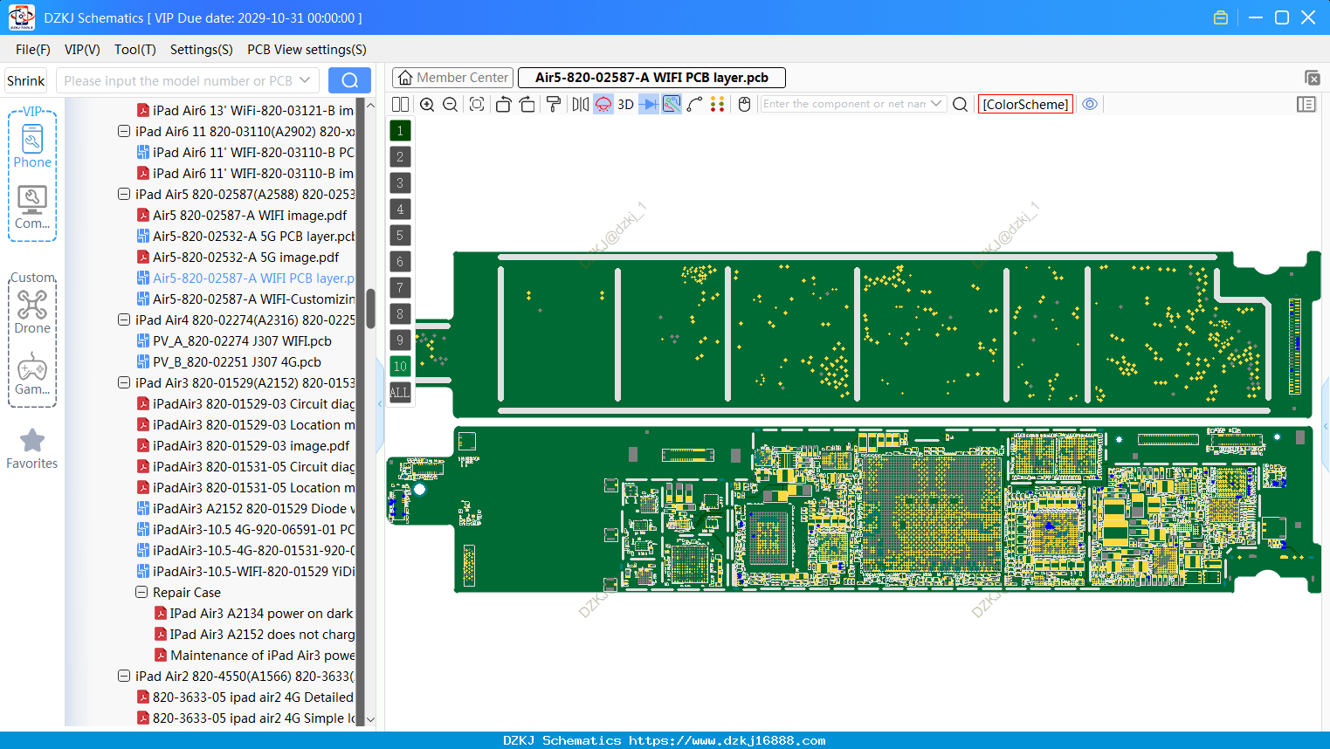
Task: Collapse the iPad Air4 820-02274 group
Action: [124, 320]
